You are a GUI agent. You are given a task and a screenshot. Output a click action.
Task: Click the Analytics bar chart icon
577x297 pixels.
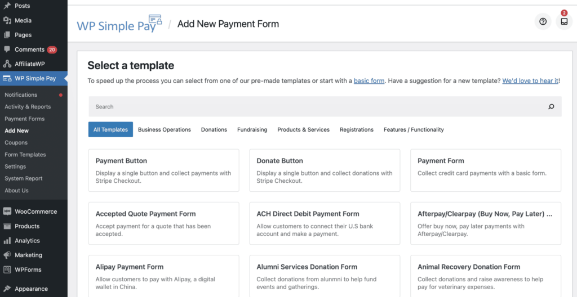point(7,241)
